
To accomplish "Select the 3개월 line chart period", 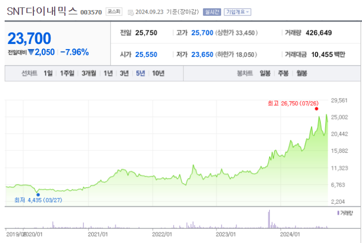I will coord(89,73).
